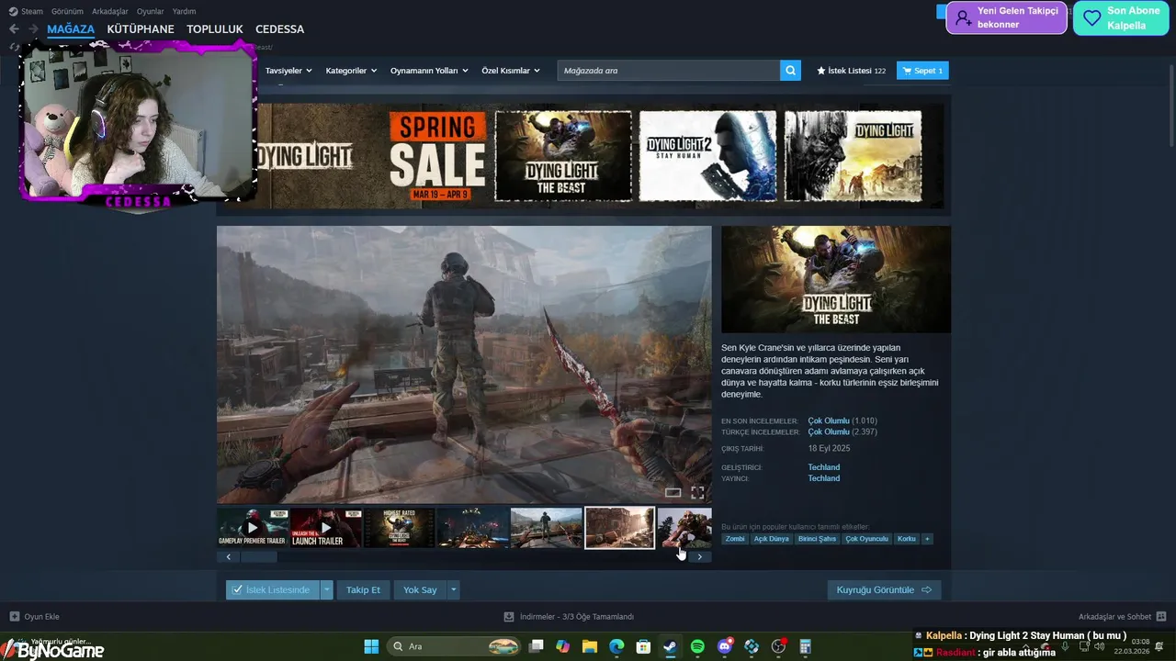This screenshot has height=661, width=1176.
Task: Open Calculator from the taskbar
Action: (x=805, y=646)
